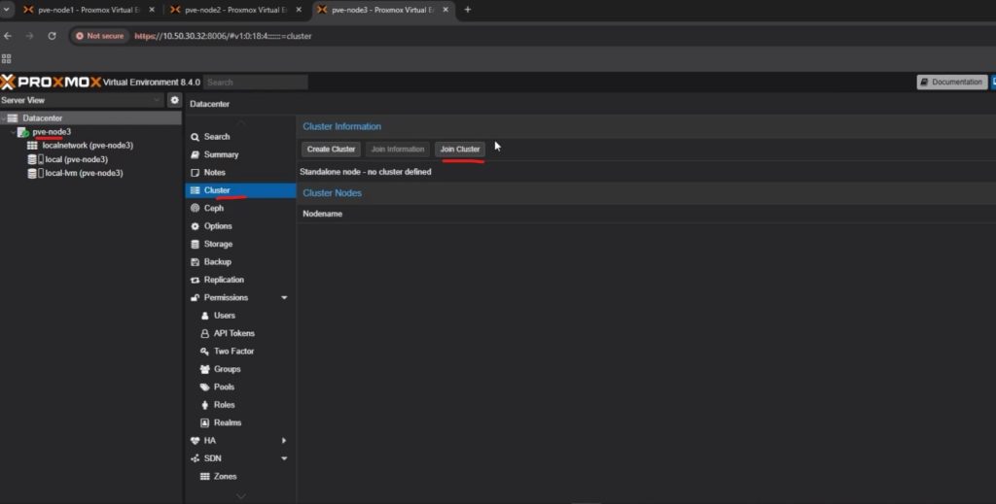Collapse the pve-node3 tree node
996x504 pixels.
(x=14, y=132)
